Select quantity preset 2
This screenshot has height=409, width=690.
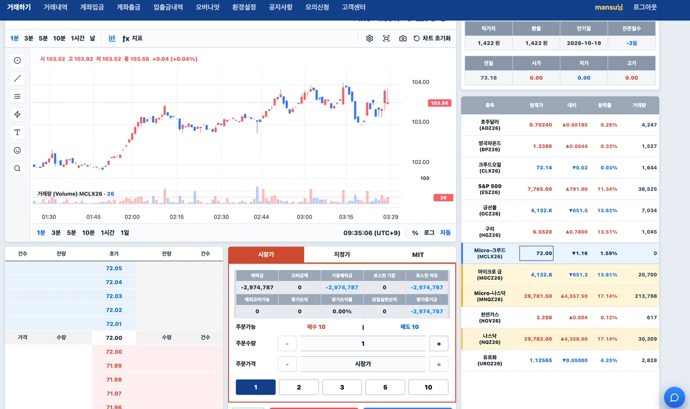pyautogui.click(x=299, y=387)
